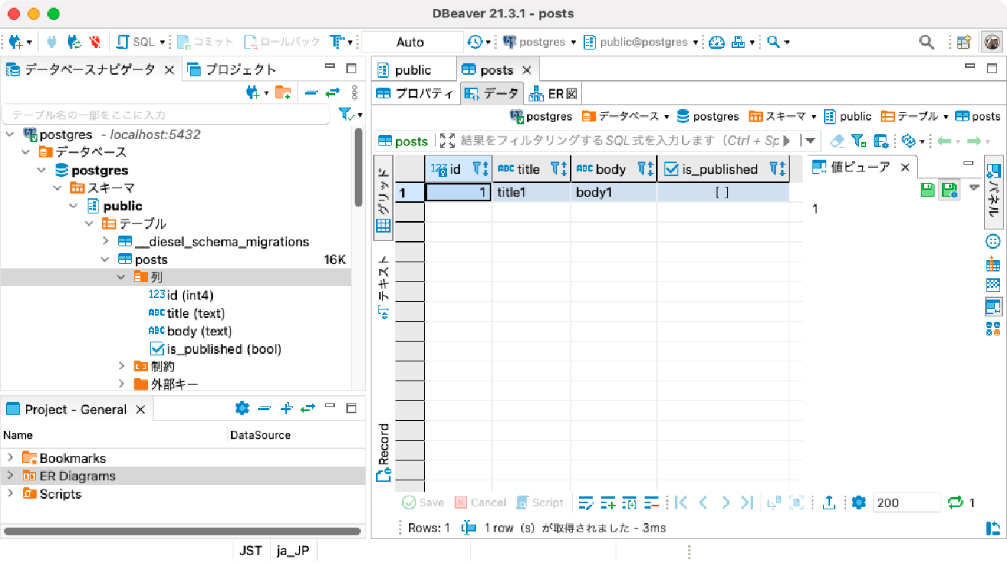This screenshot has height=565, width=1007.
Task: Click the eraser clear filter icon
Action: point(837,141)
